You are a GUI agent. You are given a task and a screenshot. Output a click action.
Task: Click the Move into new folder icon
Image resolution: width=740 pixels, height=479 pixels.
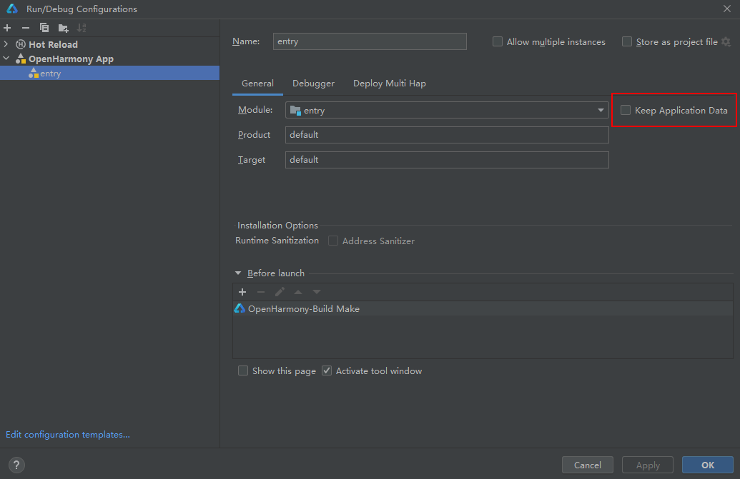coord(63,28)
